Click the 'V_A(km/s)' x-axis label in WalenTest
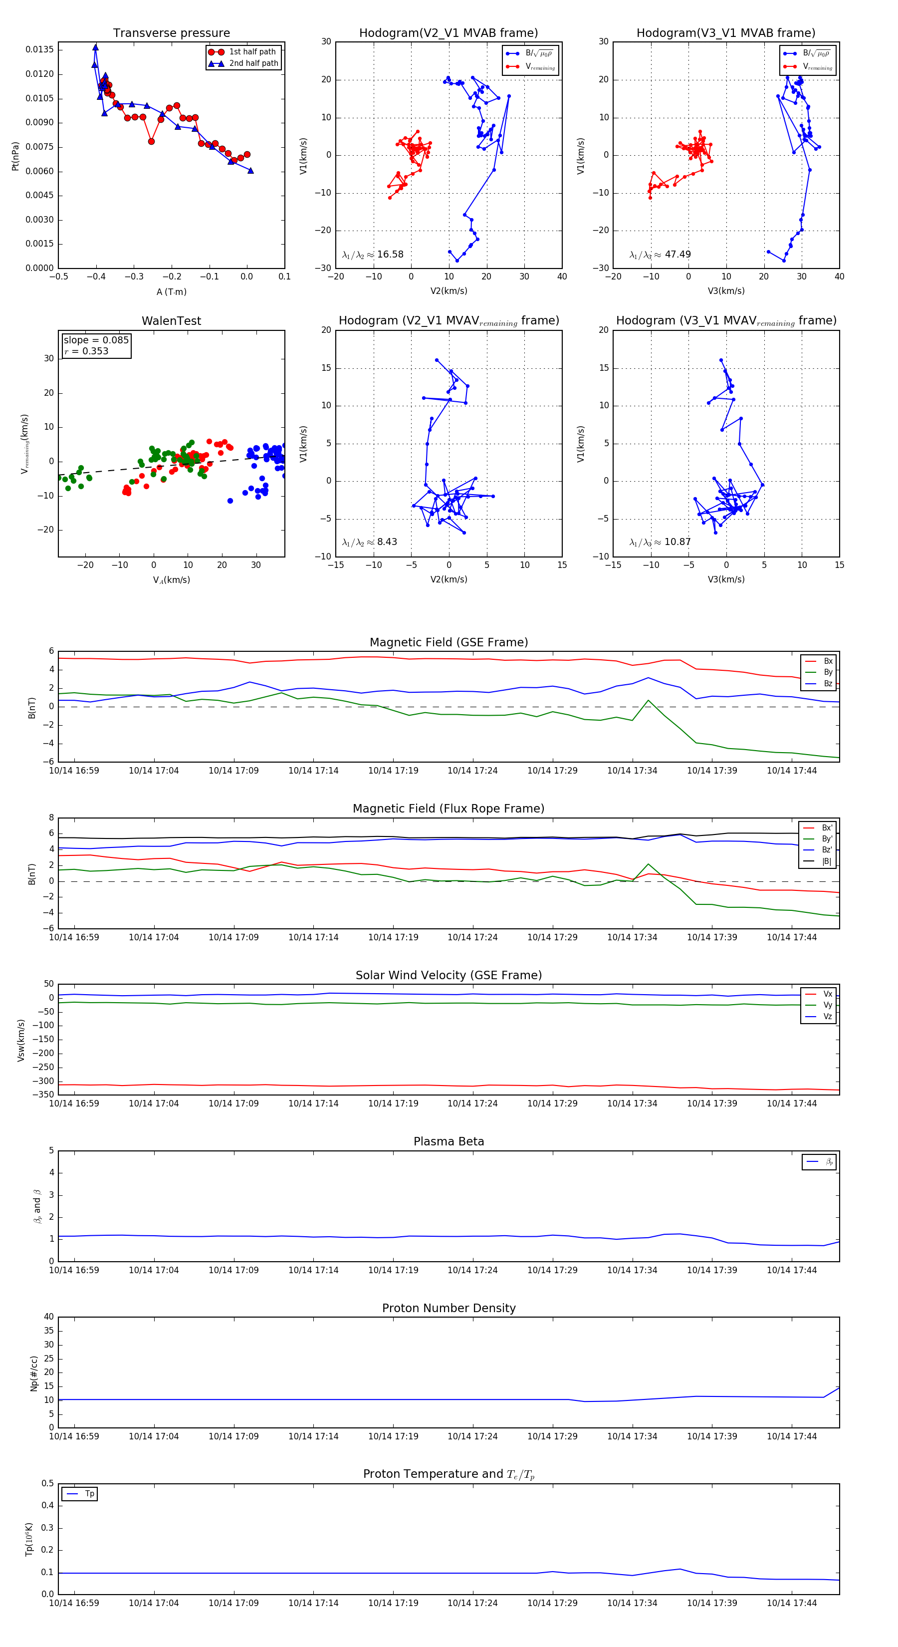Viewport: 898px width, 1647px height. (171, 580)
